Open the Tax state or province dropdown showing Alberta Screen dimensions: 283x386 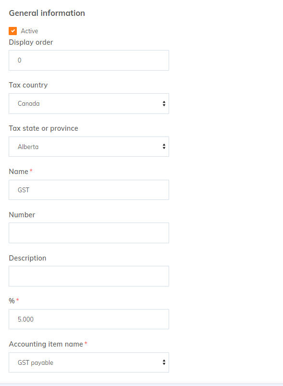point(89,147)
